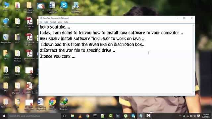The image size is (212, 119).
Task: Select the control presentation file icon
Action: [x=41, y=7]
